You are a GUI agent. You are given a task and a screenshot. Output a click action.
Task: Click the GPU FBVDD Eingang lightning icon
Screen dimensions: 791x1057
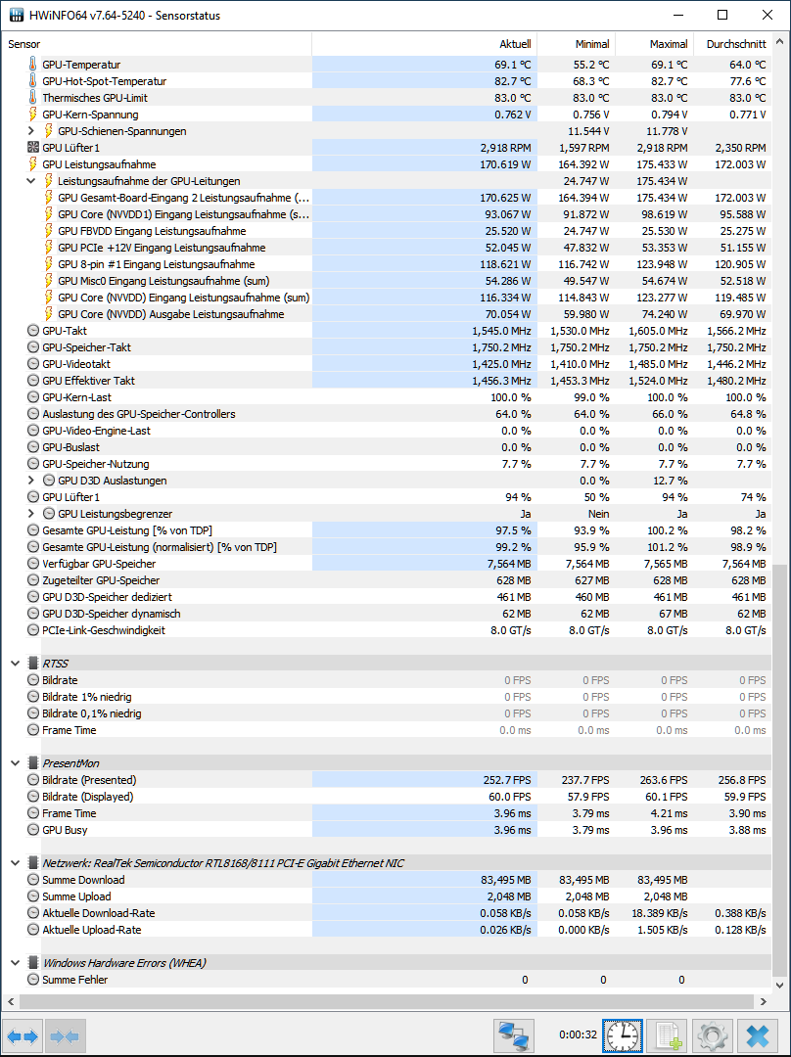coord(49,231)
